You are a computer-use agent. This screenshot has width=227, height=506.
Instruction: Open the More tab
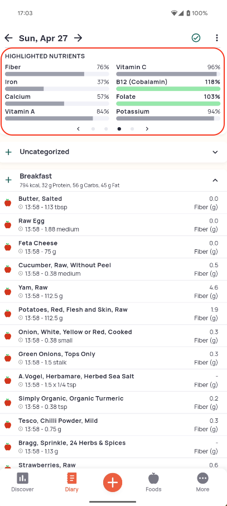[x=202, y=482]
